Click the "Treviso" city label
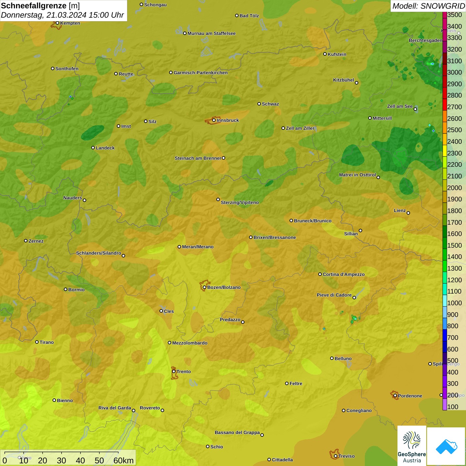 coord(346,456)
